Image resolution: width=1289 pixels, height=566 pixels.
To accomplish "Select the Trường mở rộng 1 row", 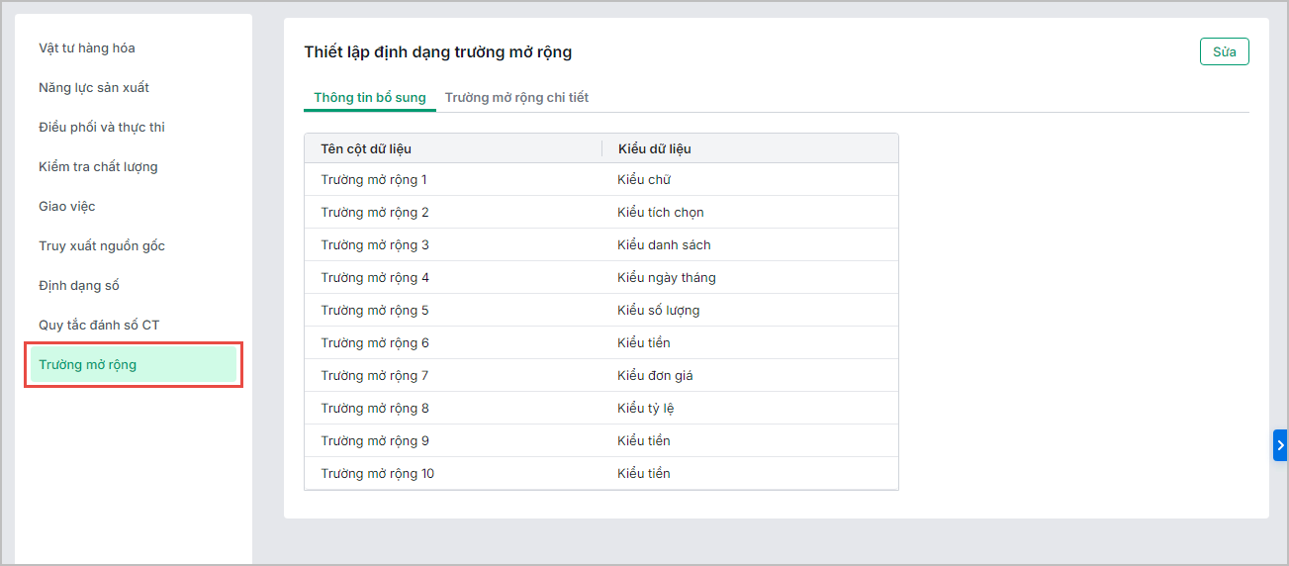I will click(x=374, y=179).
